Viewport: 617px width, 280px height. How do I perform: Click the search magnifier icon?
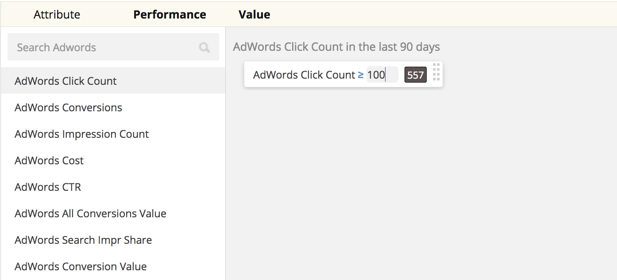tap(204, 47)
